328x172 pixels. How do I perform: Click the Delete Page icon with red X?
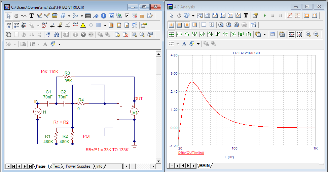coord(125,35)
